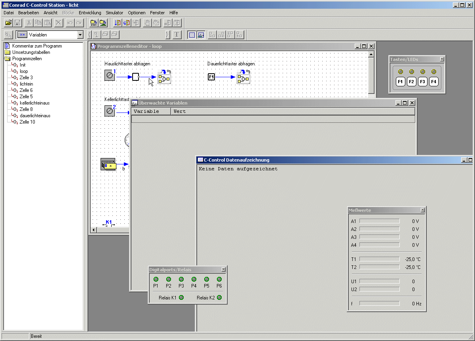Select the yellow data block numbered 8
The image size is (475, 341).
pos(108,164)
